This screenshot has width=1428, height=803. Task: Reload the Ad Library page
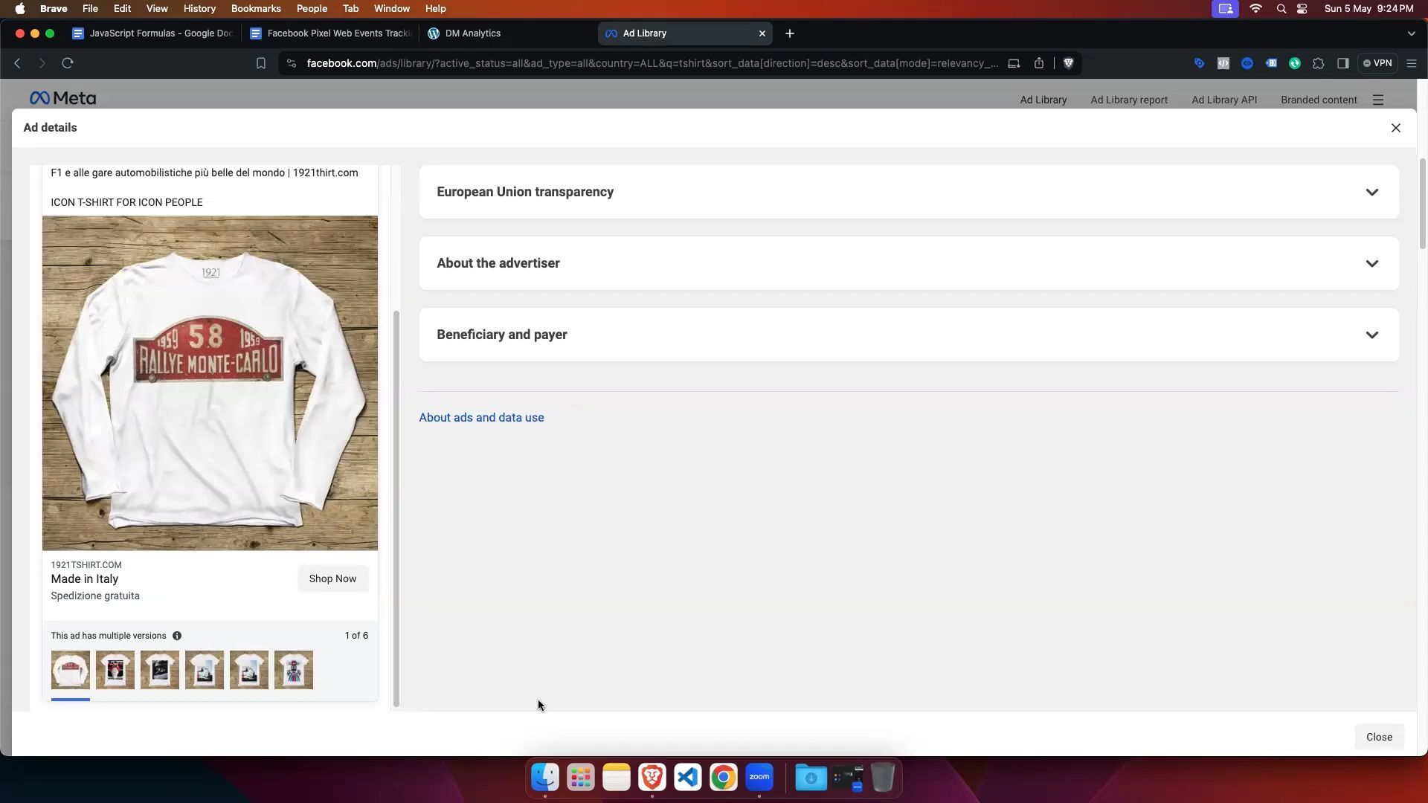pyautogui.click(x=68, y=63)
